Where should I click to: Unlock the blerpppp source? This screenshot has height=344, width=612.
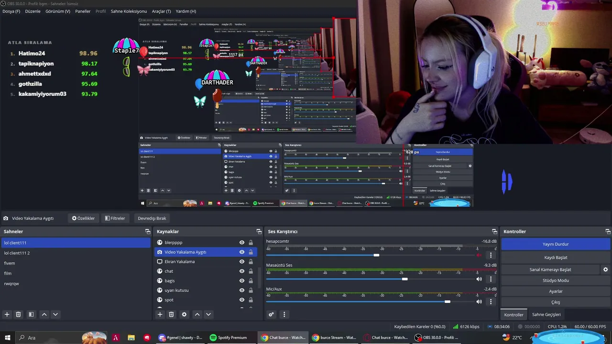point(251,243)
